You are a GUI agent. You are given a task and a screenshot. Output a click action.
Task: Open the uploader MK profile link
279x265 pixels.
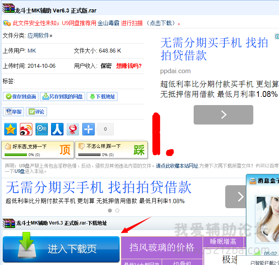pos(32,51)
